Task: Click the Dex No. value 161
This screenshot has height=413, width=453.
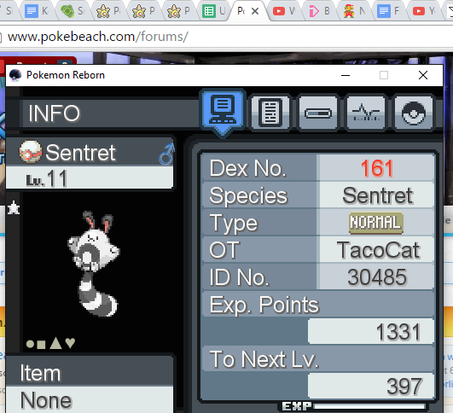Action: point(377,168)
